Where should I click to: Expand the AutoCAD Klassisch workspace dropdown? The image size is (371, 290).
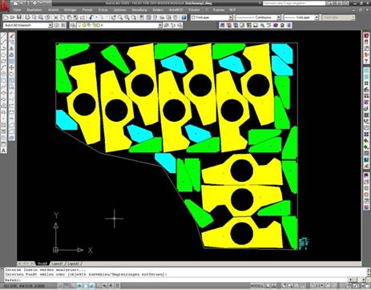coord(50,26)
